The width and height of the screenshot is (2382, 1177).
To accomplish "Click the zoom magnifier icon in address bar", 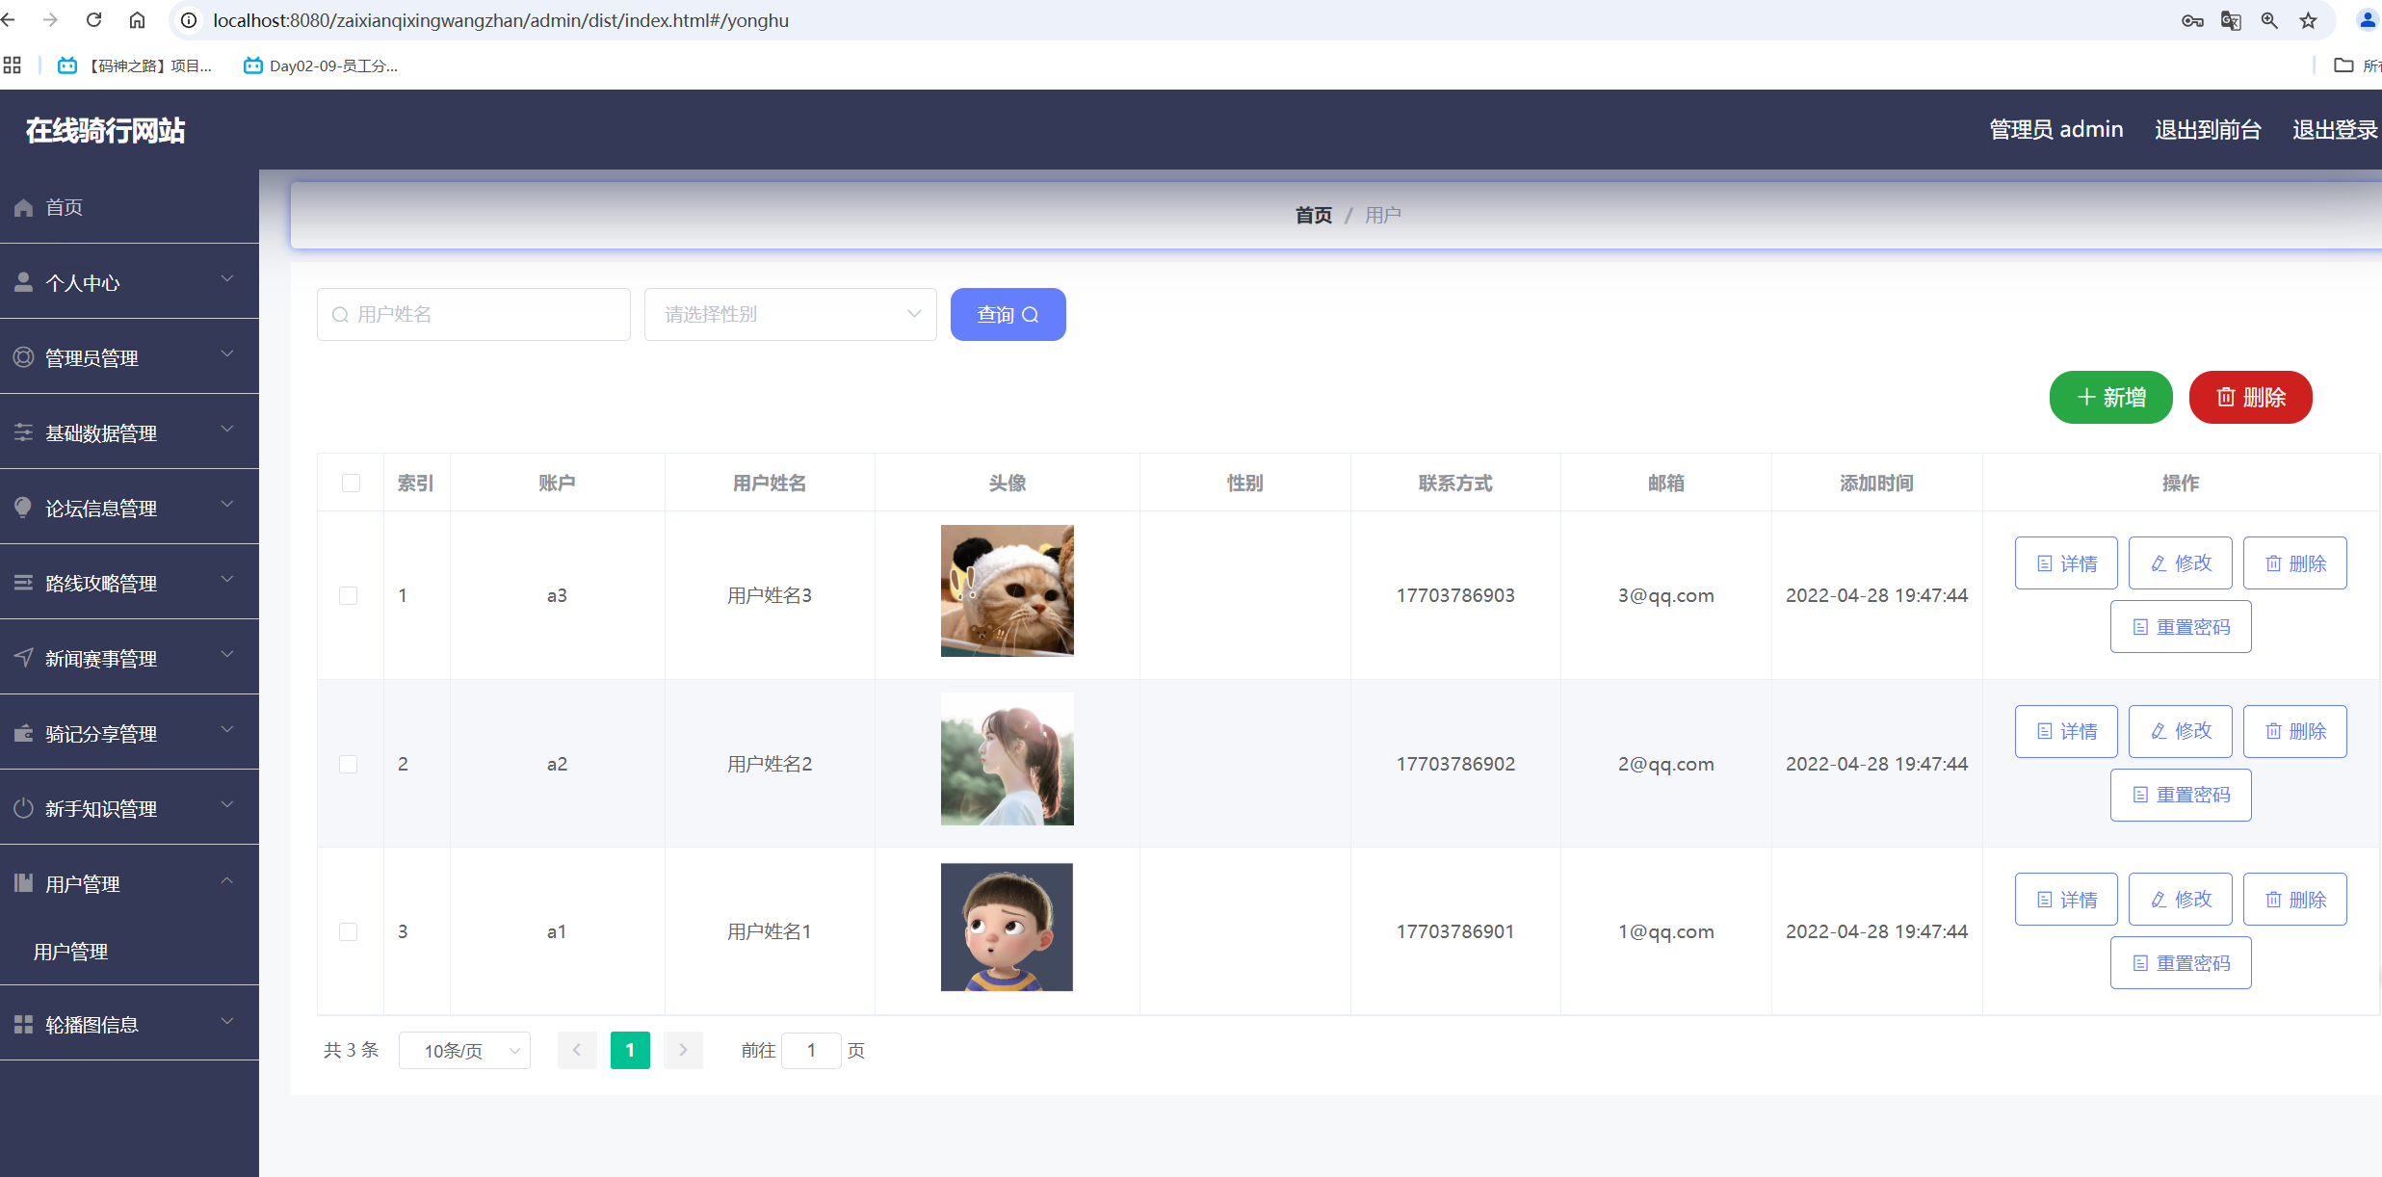I will 2269,20.
